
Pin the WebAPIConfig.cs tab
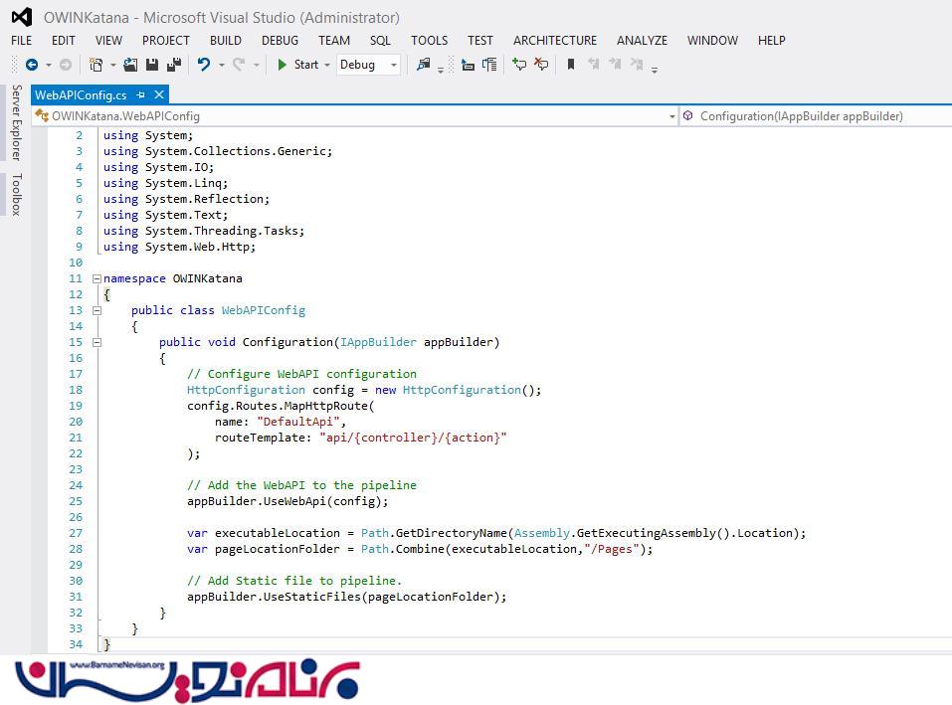(141, 95)
